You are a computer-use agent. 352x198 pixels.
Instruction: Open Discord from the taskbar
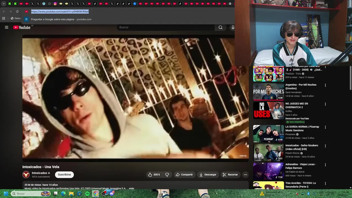(x=112, y=194)
